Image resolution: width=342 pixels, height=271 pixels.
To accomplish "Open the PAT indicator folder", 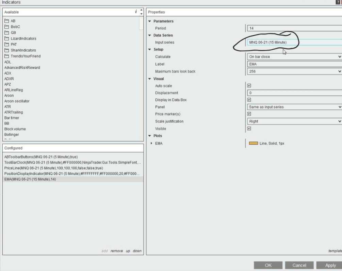I will pos(11,45).
